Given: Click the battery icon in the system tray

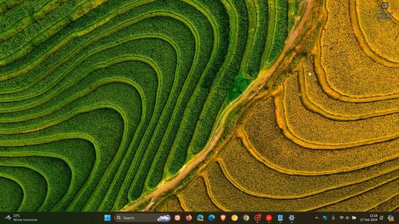Looking at the screenshot, I should (x=354, y=218).
